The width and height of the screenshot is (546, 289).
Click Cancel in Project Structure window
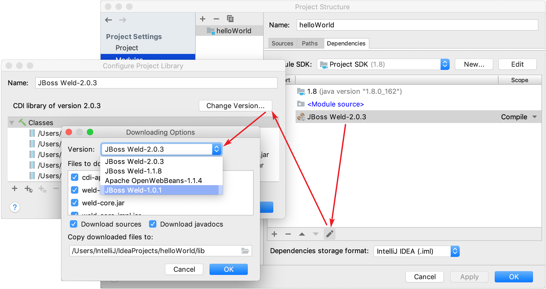[424, 277]
